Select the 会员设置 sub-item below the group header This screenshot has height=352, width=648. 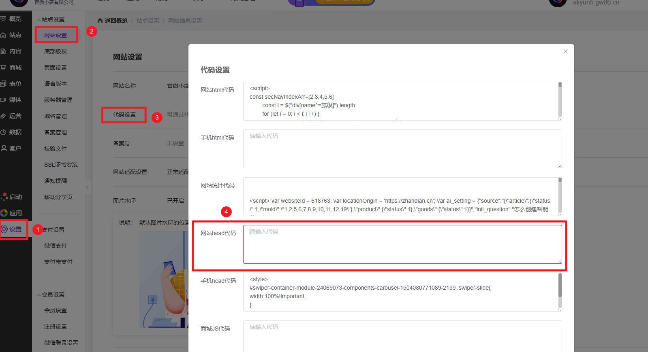(x=56, y=310)
